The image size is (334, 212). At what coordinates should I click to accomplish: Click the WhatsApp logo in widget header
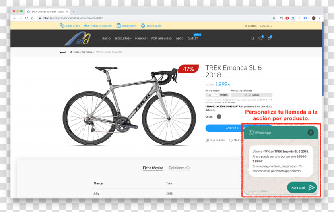coord(251,133)
